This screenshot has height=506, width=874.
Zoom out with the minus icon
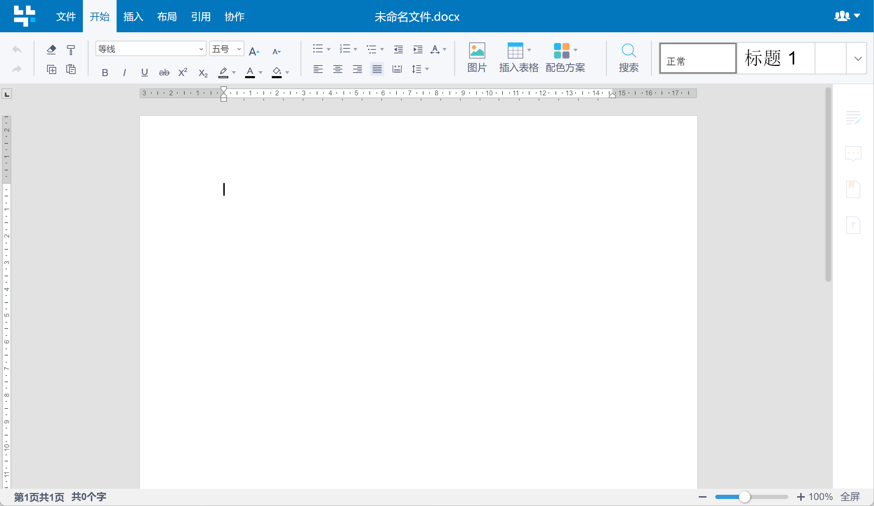pos(702,497)
